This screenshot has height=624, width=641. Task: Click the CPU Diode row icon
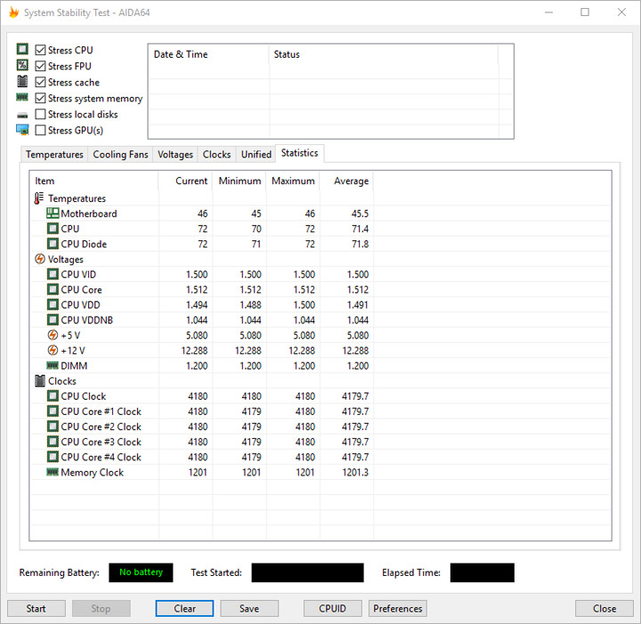tap(53, 244)
